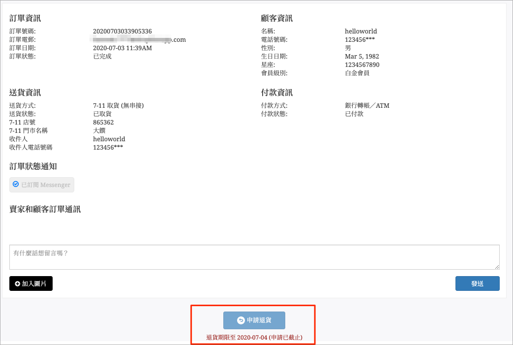Click payment method 銀行轉帳／ATM
This screenshot has height=345, width=513.
(367, 105)
